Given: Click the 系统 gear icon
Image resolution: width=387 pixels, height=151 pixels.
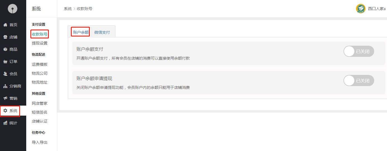Looking at the screenshot, I should click(x=5, y=111).
